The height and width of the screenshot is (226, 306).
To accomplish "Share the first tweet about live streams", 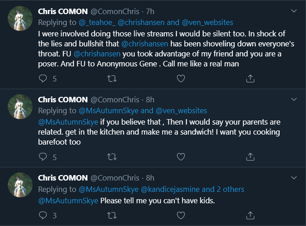I will click(250, 79).
